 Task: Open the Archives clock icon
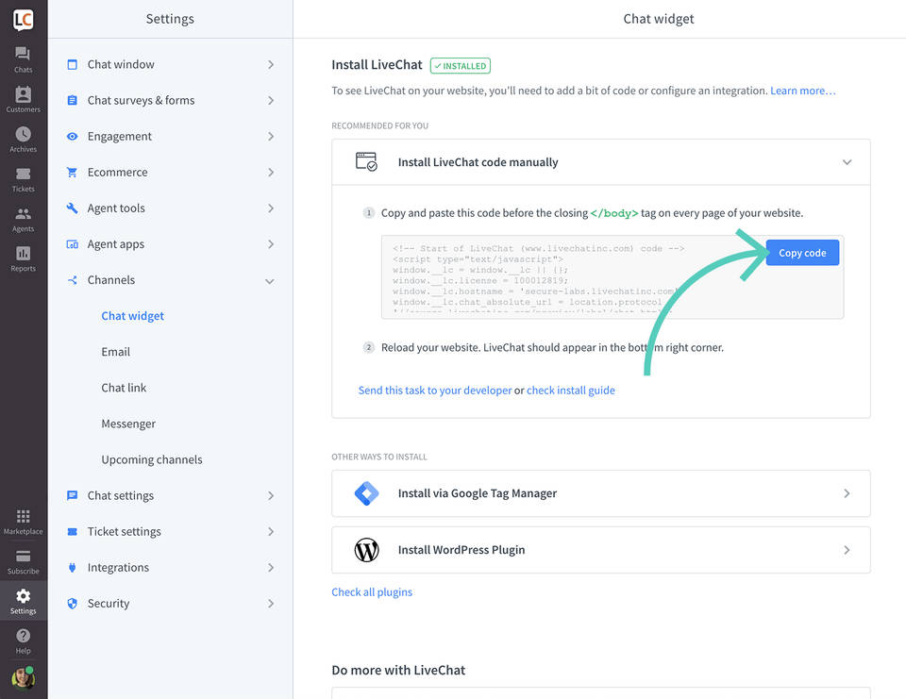pyautogui.click(x=23, y=139)
